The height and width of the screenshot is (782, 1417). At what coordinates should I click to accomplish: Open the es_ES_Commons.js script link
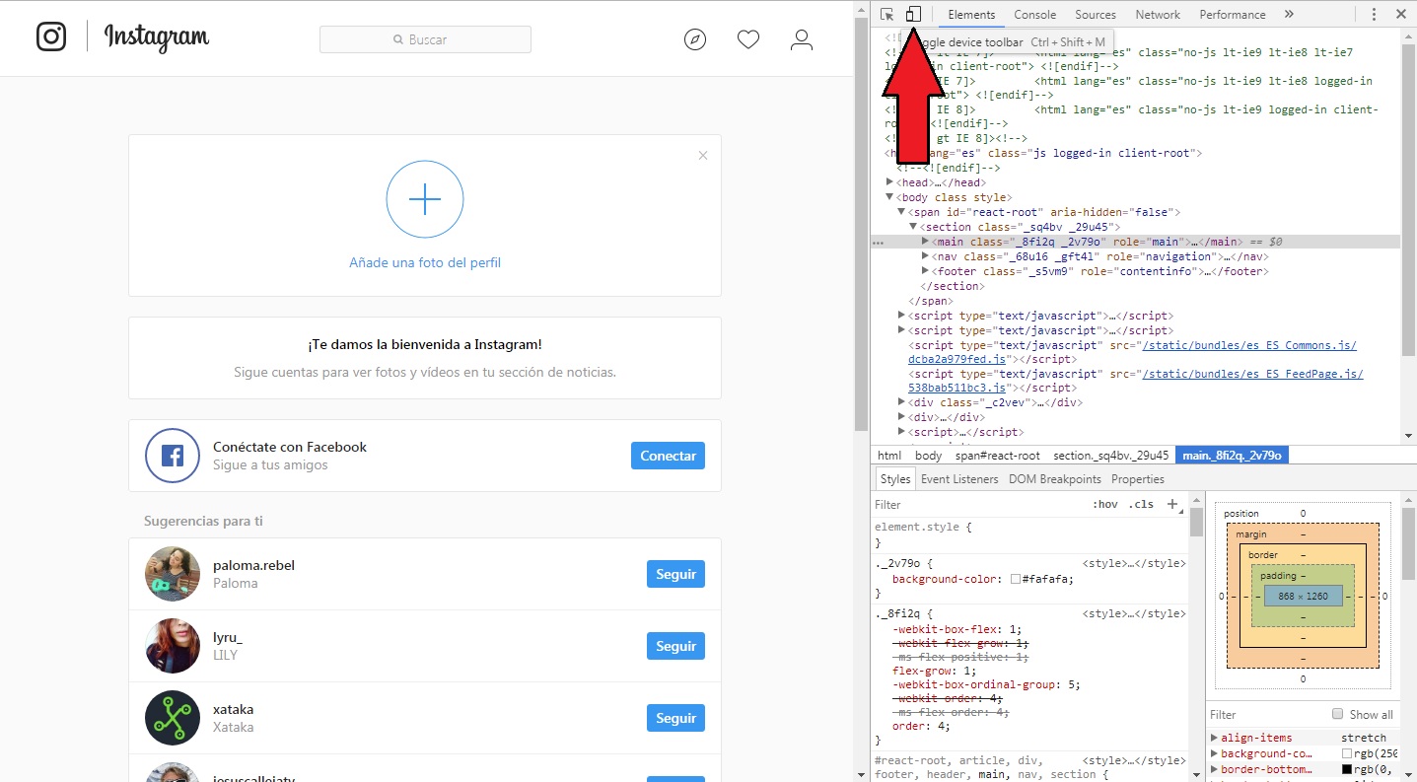pos(1248,345)
